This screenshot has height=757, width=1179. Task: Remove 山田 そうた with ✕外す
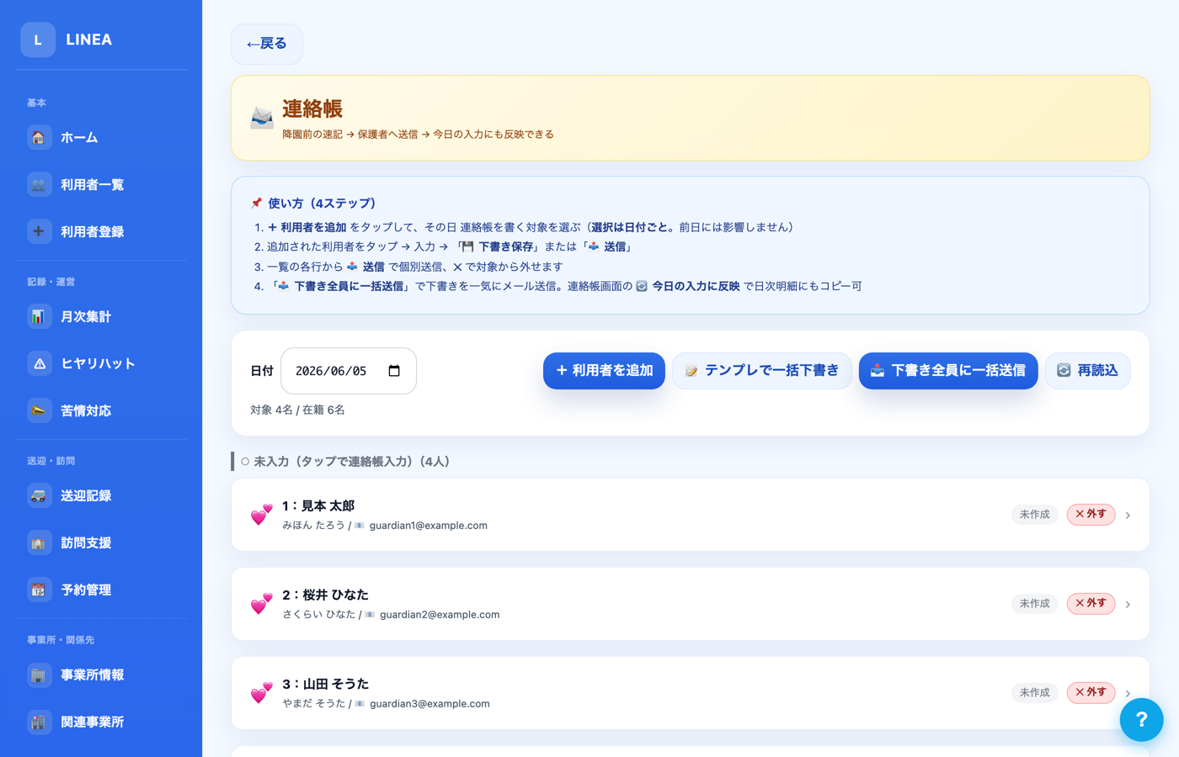[x=1091, y=692]
